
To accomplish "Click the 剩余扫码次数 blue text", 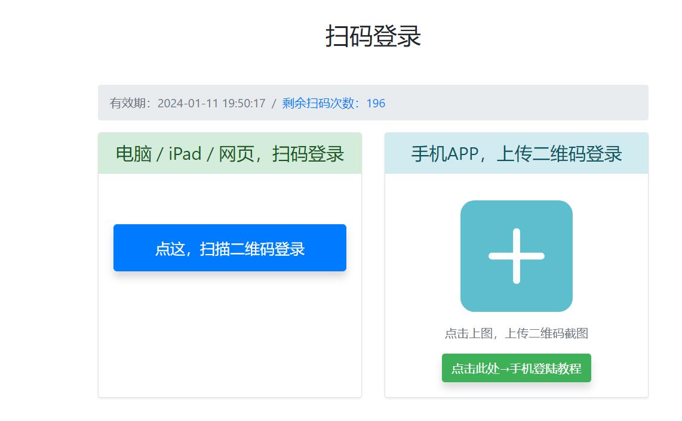I will (x=321, y=103).
